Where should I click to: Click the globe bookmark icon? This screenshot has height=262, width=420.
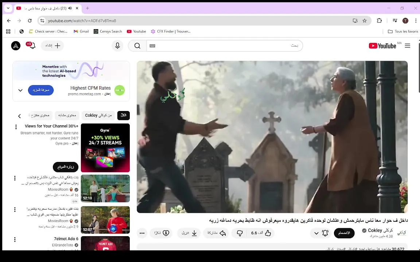22,31
